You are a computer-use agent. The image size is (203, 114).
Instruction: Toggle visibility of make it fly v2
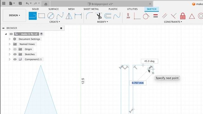(x=11, y=34)
